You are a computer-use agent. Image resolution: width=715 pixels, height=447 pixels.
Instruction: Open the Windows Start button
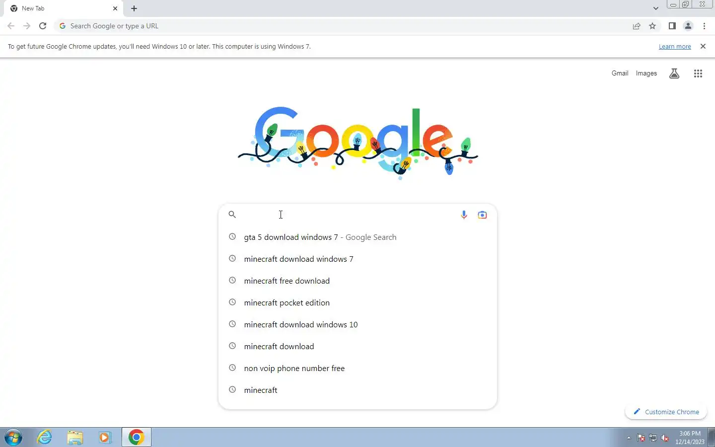click(x=13, y=438)
